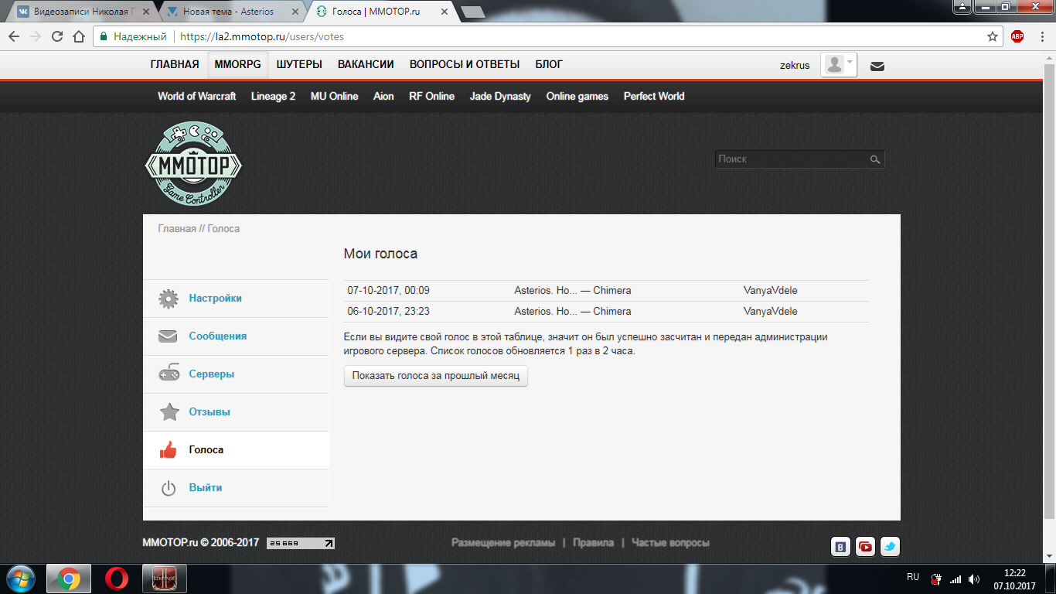Image resolution: width=1056 pixels, height=594 pixels.
Task: Open the volume tray icon
Action: coord(974,579)
